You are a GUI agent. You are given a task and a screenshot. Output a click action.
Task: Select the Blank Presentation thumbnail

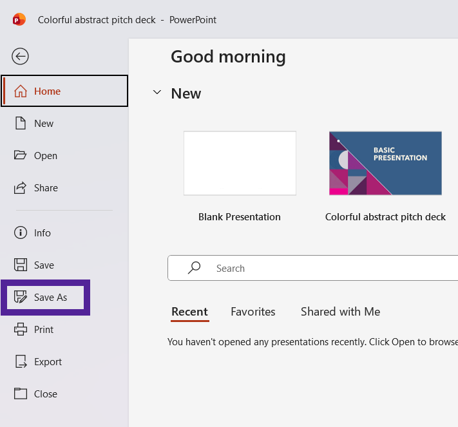click(x=240, y=163)
